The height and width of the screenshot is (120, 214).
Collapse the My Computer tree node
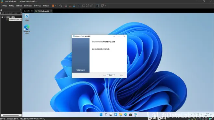tap(2, 17)
